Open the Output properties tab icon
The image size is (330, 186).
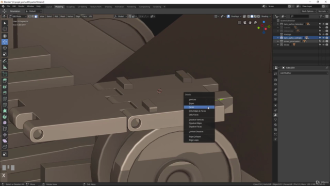pos(275,85)
